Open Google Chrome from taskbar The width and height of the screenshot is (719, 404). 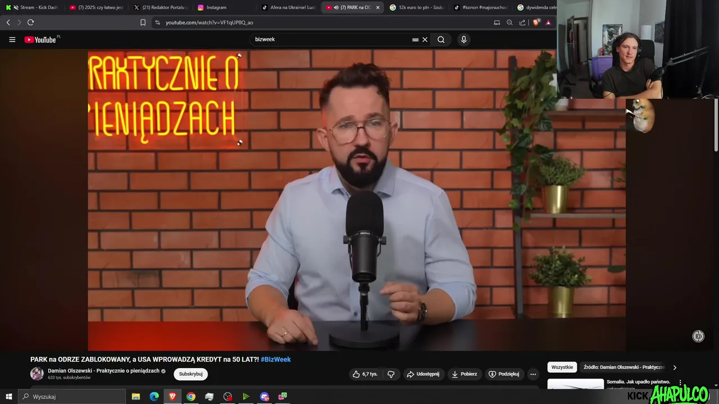(x=191, y=397)
